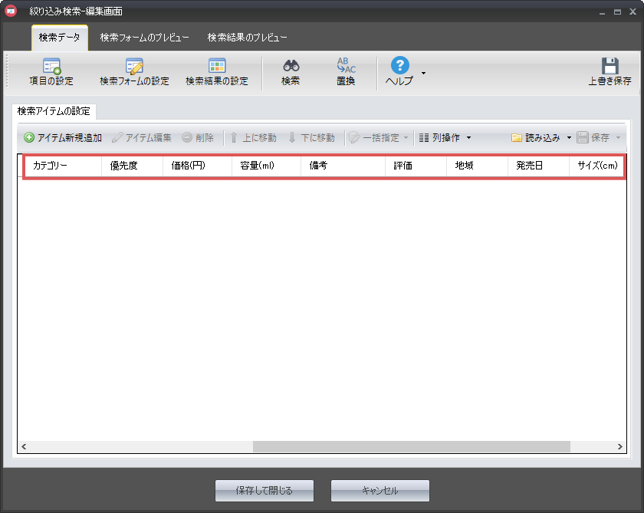Expand the 読み込み dropdown arrow
644x513 pixels.
[x=569, y=138]
